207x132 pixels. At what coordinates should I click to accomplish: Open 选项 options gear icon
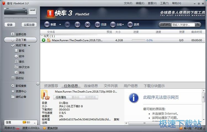(130, 25)
